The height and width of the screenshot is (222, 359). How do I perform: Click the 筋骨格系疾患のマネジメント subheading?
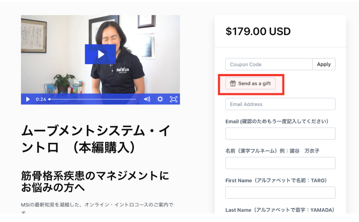(95, 182)
